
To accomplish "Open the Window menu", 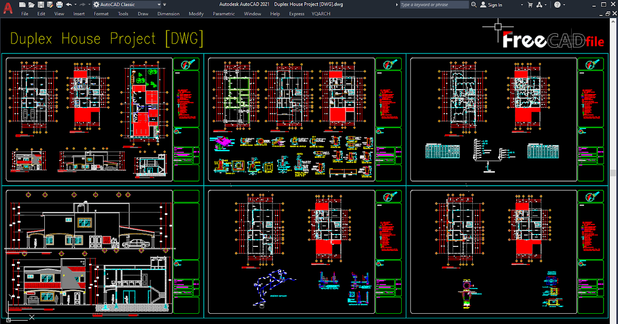I will 252,14.
